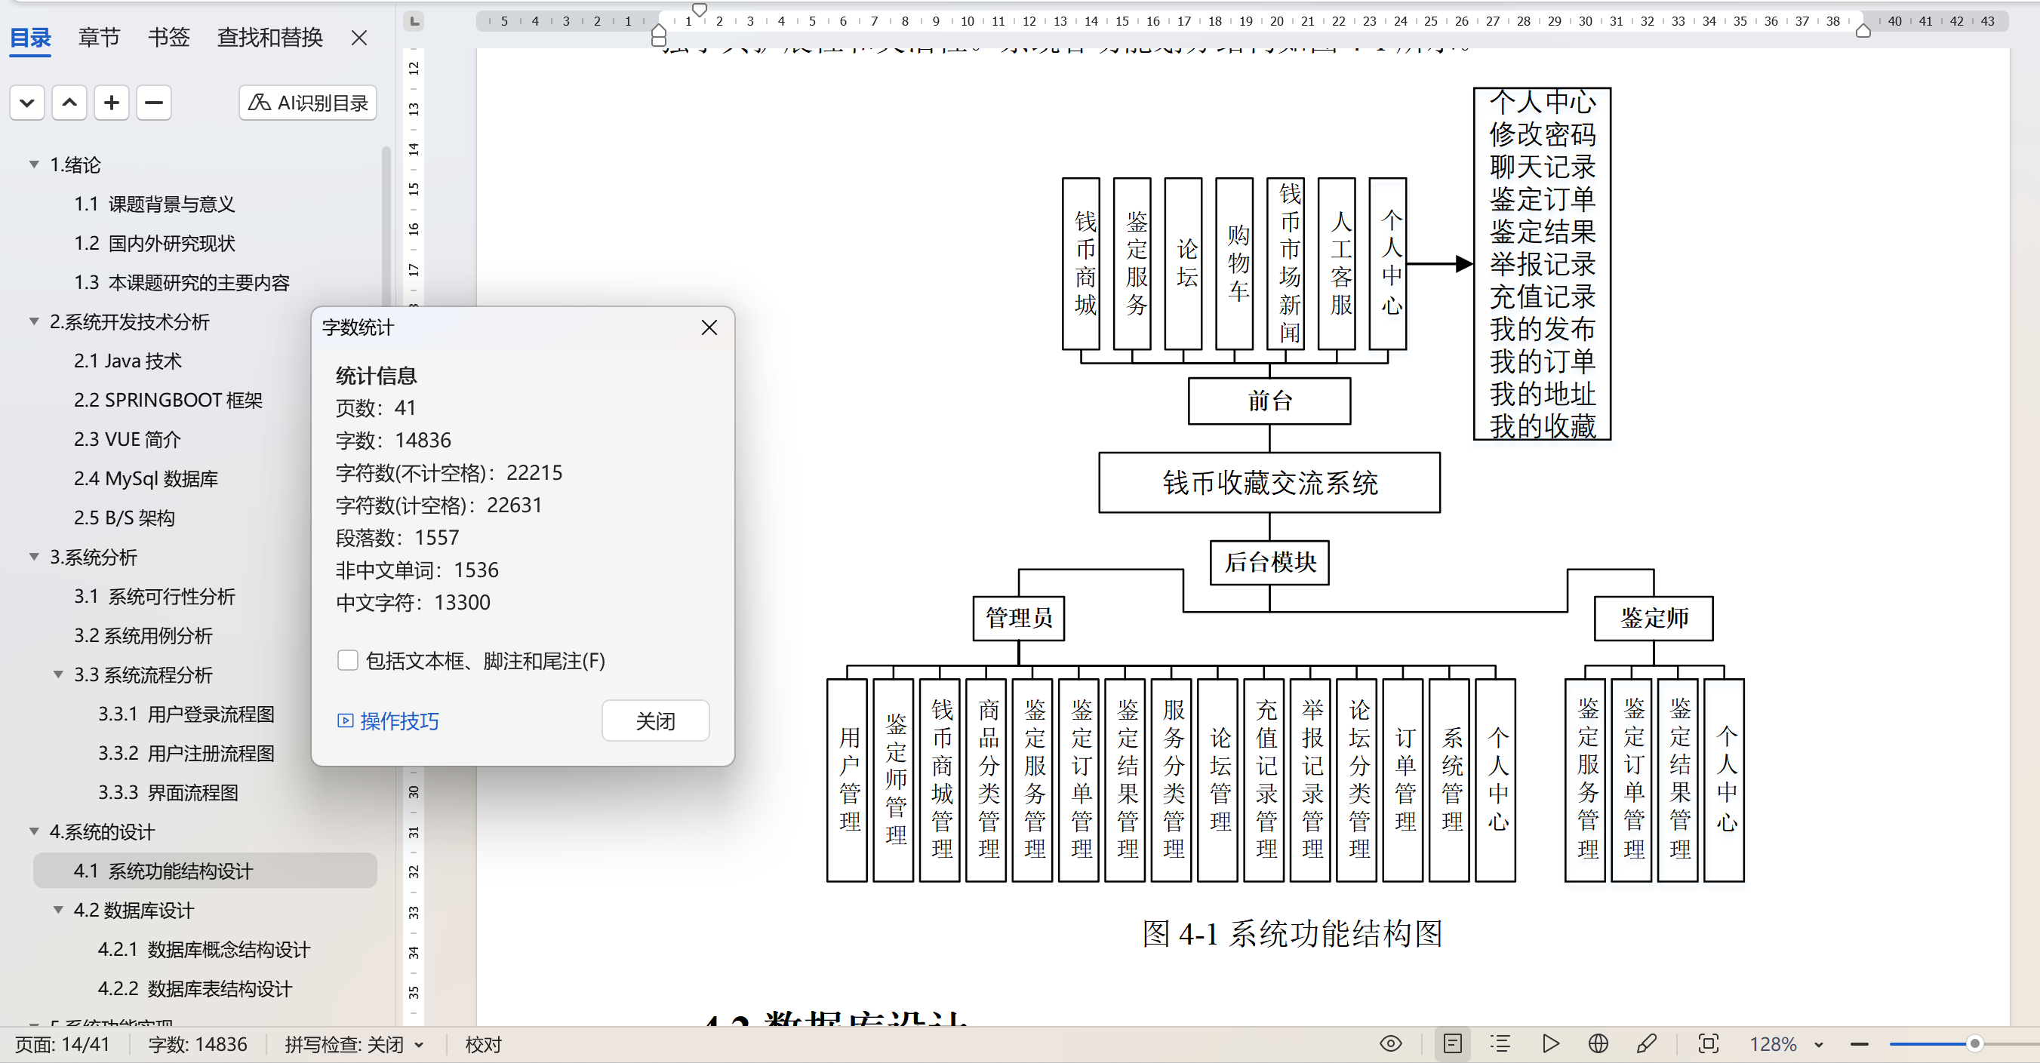Click the zoom slider handle
This screenshot has width=2040, height=1063.
click(1974, 1044)
